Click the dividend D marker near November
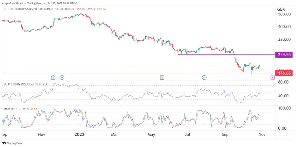 tap(62, 77)
